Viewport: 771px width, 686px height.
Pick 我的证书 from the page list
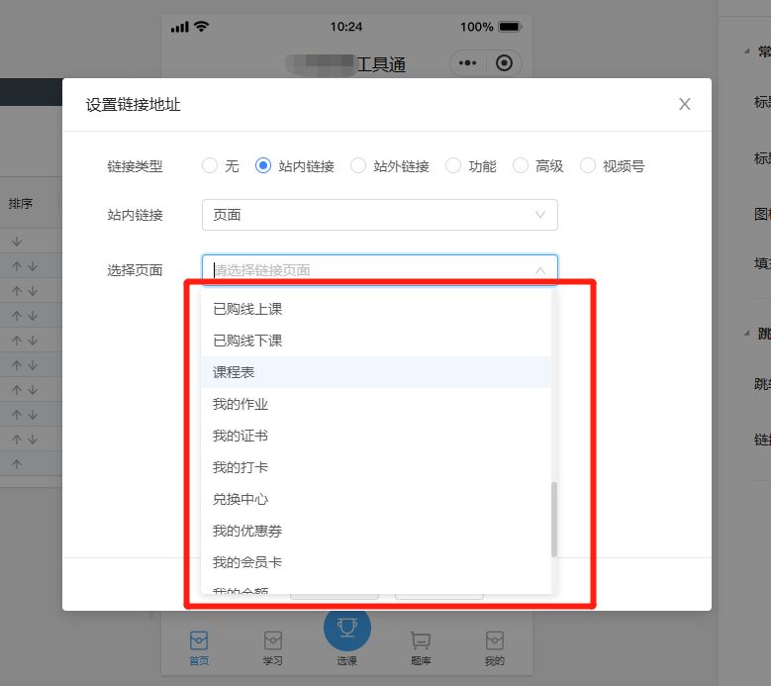[376, 436]
